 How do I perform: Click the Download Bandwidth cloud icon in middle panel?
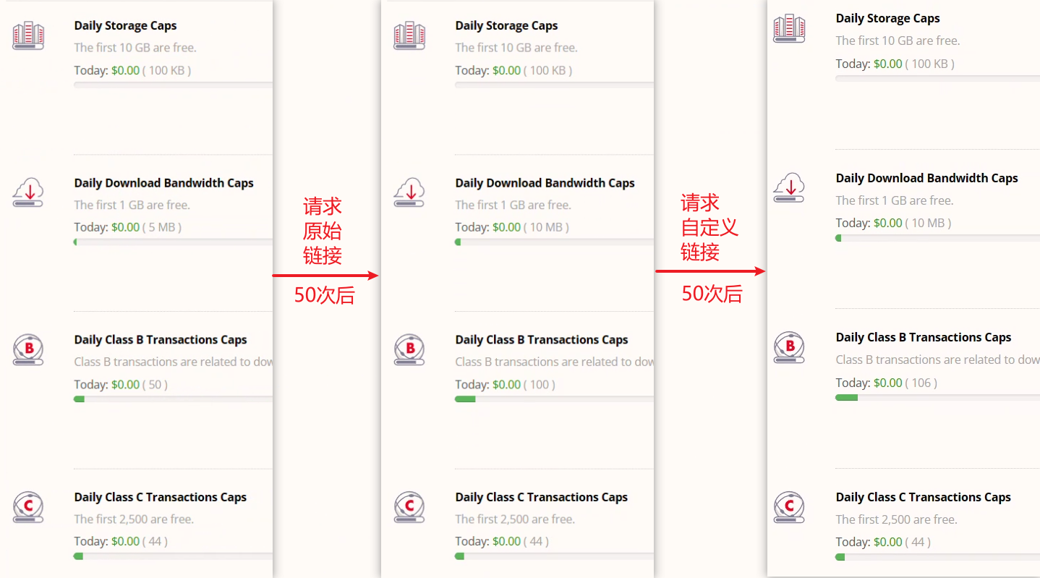tap(409, 193)
